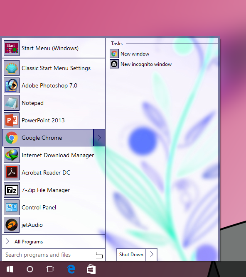Click the Google Chrome icon

coord(12,138)
